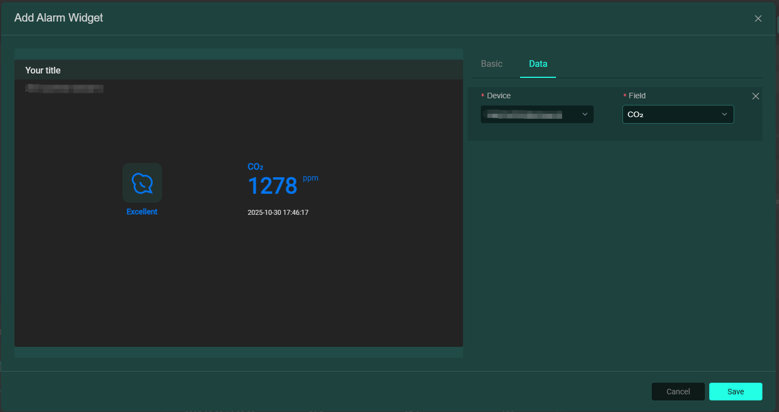Click the air quality cloud icon
Screen dimensions: 779x412
click(142, 183)
